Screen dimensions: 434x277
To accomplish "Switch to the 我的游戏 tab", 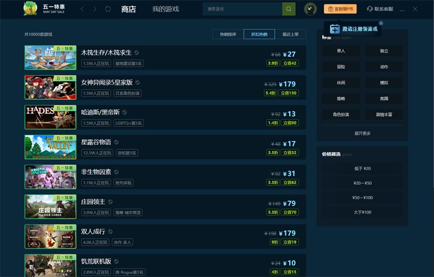I will coord(165,9).
